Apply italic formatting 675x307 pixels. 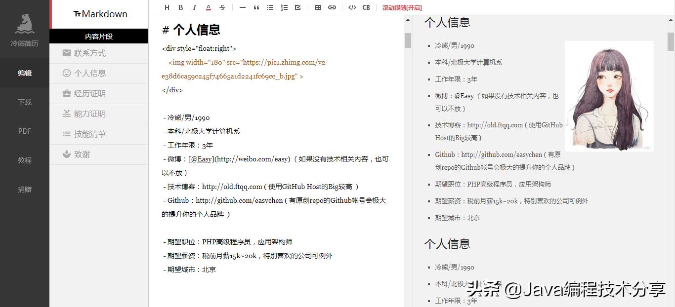pos(195,7)
